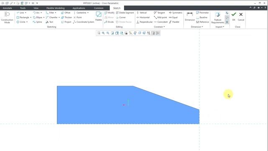
Task: Select the Chamfer tool
Action: pyautogui.click(x=52, y=18)
